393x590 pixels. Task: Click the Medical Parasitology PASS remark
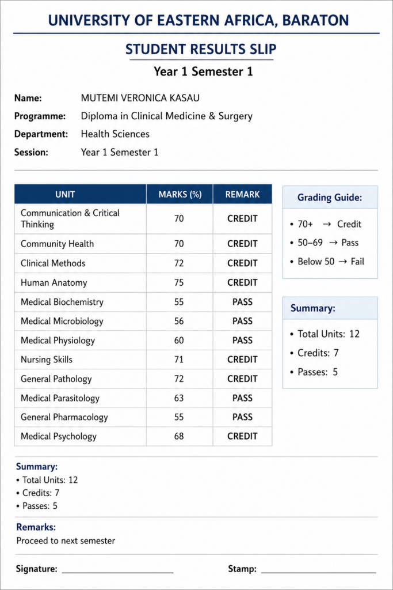242,398
